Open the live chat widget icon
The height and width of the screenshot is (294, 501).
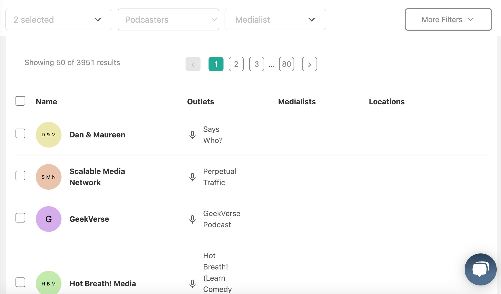pyautogui.click(x=480, y=269)
